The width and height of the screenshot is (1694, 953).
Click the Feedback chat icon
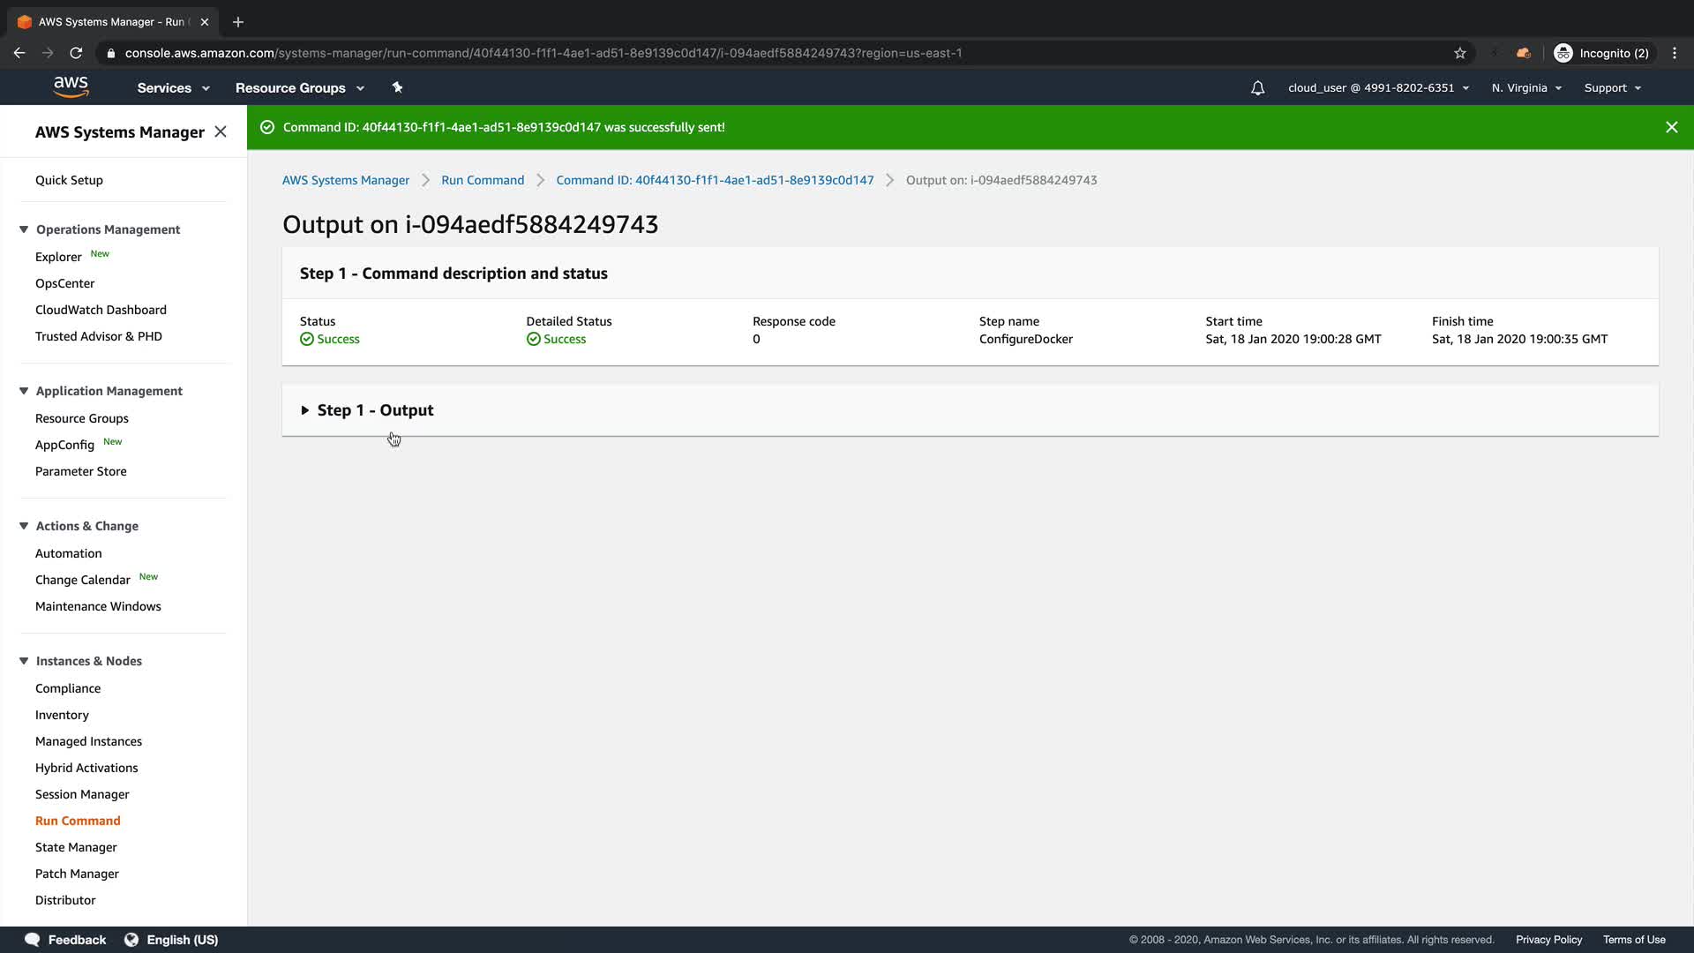click(x=33, y=940)
